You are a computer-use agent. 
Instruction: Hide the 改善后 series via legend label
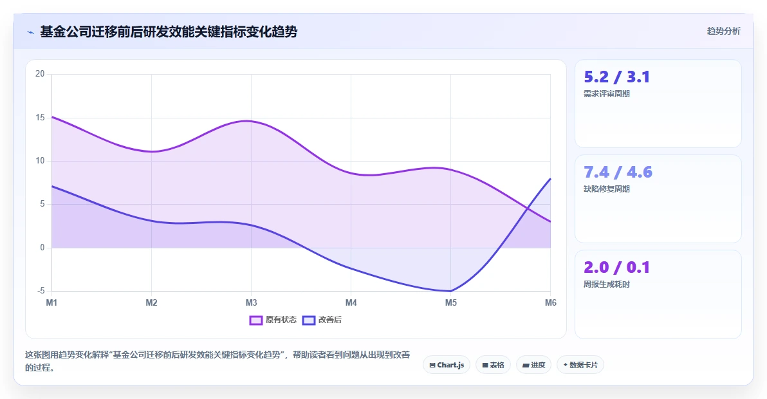tap(329, 320)
